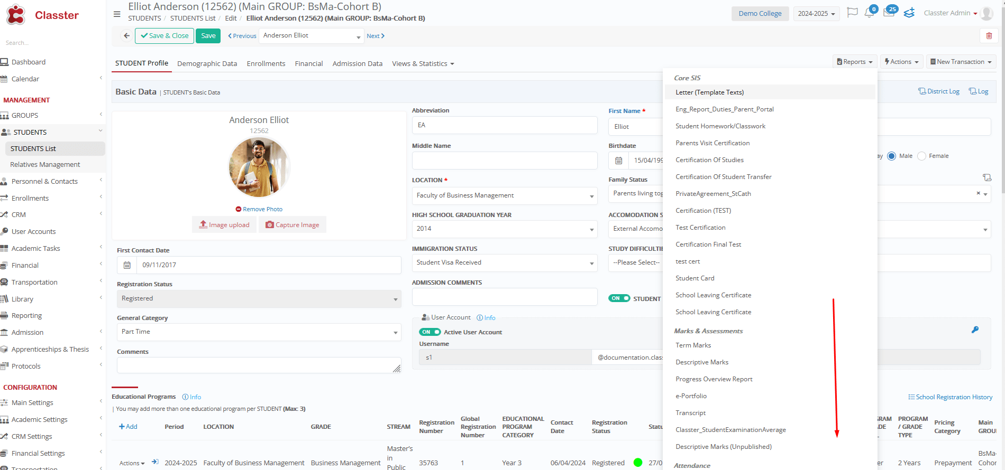The height and width of the screenshot is (470, 1005).
Task: Switch to the Demographic Data tab
Action: [207, 64]
